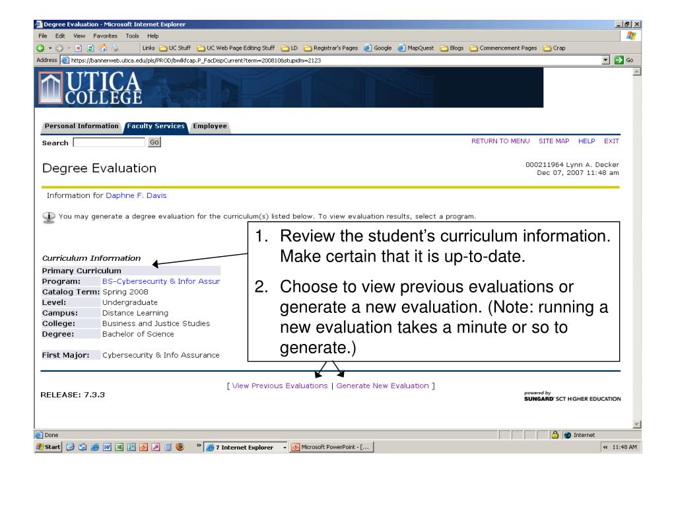Viewport: 676px width, 507px height.
Task: Click the Business and Justice Studies value
Action: 156,323
